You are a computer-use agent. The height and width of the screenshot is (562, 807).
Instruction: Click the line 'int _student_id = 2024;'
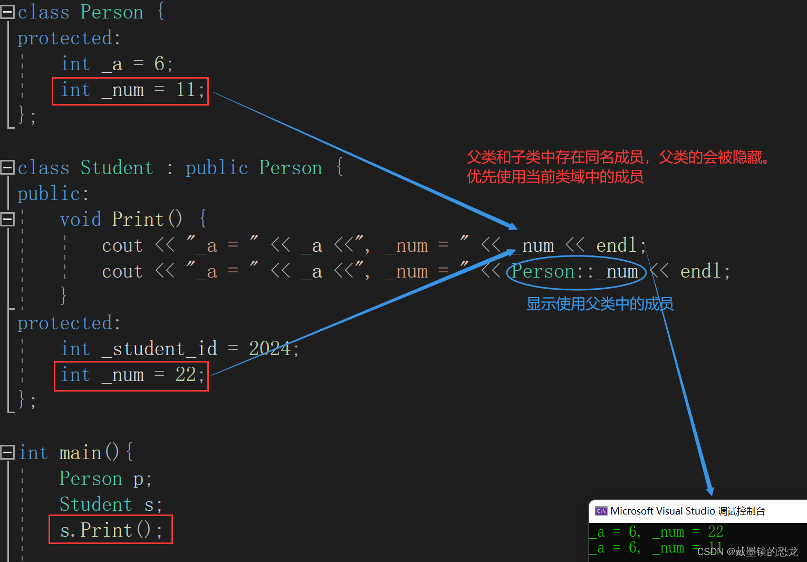pos(179,348)
